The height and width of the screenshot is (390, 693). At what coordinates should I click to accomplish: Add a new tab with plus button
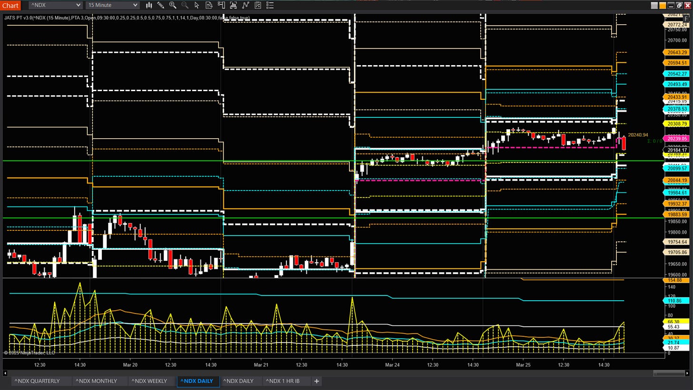coord(316,381)
